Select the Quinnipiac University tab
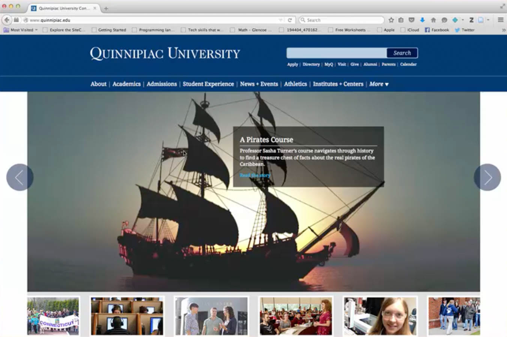The width and height of the screenshot is (507, 337). coord(63,8)
